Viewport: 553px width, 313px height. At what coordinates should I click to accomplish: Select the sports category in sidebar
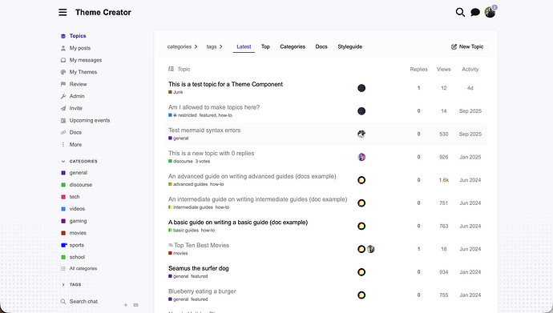tap(73, 245)
